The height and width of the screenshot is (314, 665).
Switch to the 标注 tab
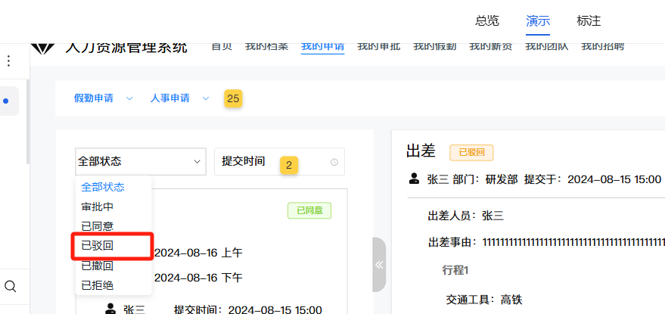589,20
